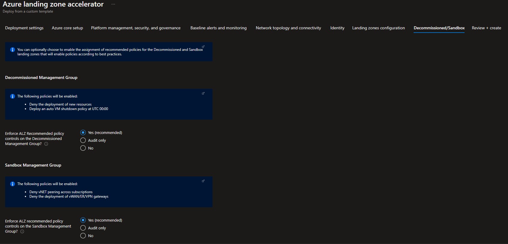Open the Review + create tab
This screenshot has height=244, width=508.
point(486,28)
